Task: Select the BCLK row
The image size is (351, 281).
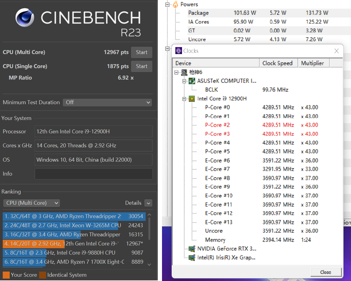Action: tap(247, 90)
